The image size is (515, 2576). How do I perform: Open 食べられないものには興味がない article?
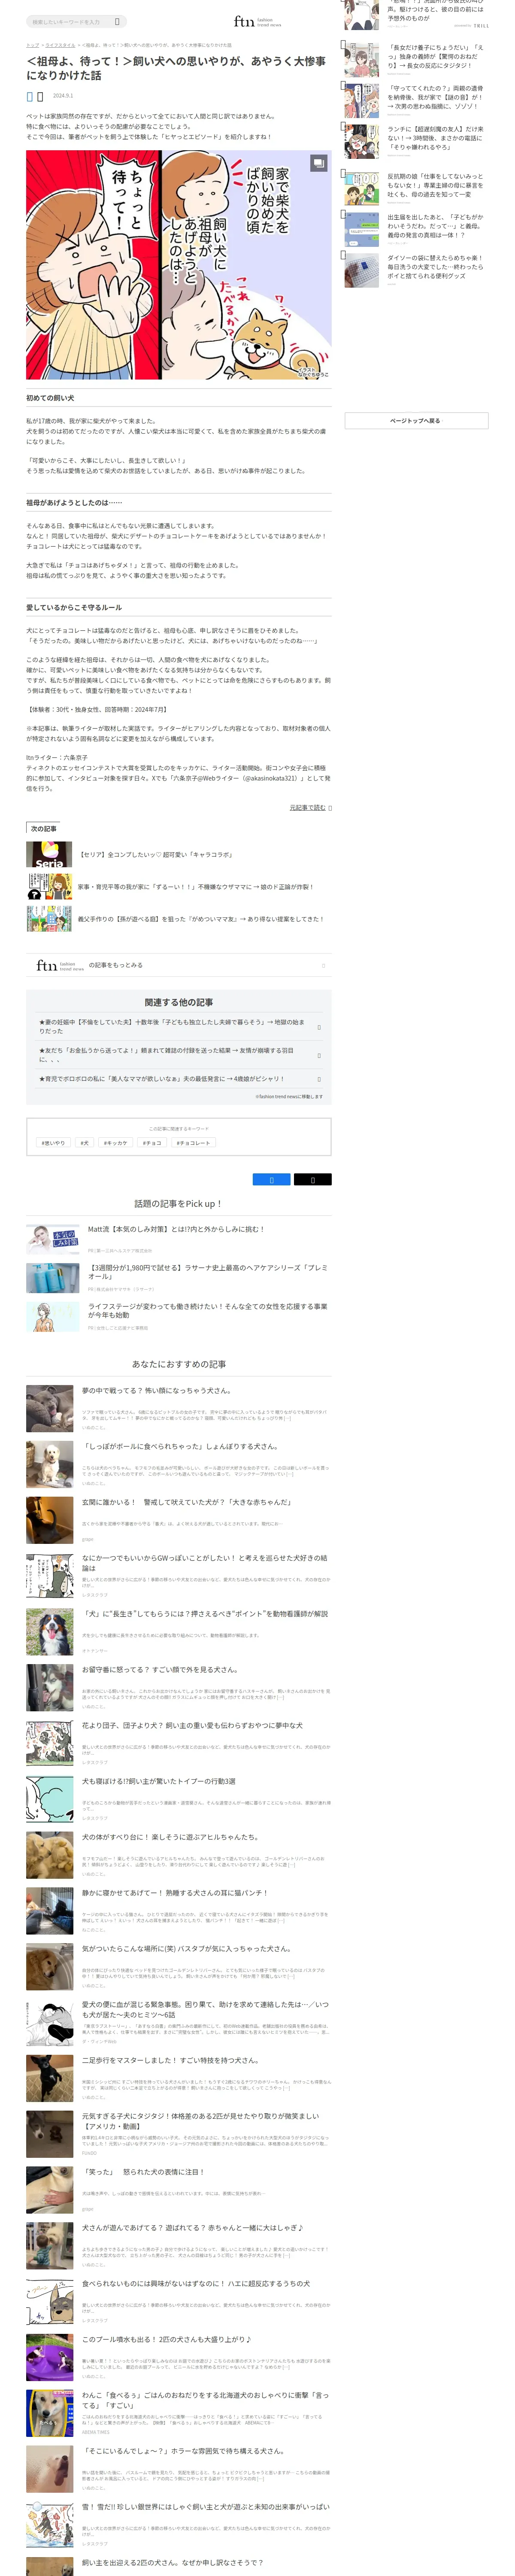(x=196, y=2284)
